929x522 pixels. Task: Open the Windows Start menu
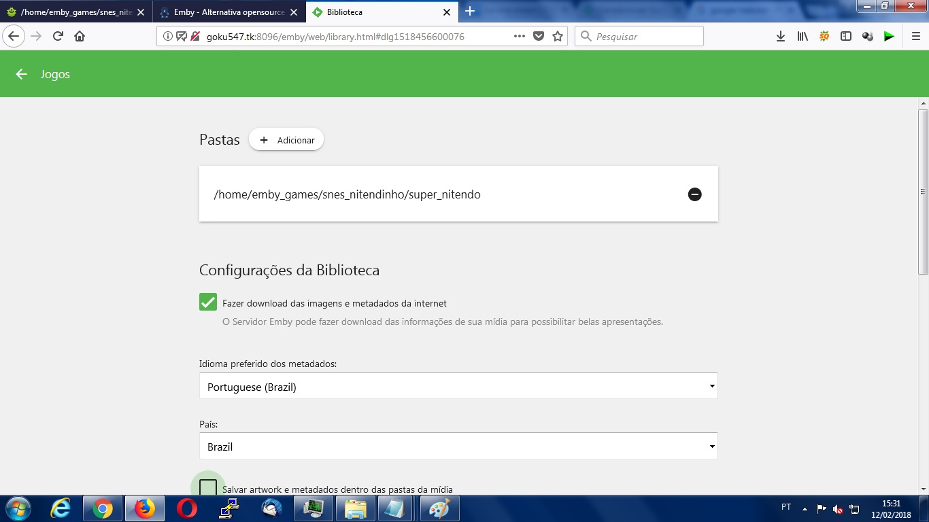[x=18, y=508]
